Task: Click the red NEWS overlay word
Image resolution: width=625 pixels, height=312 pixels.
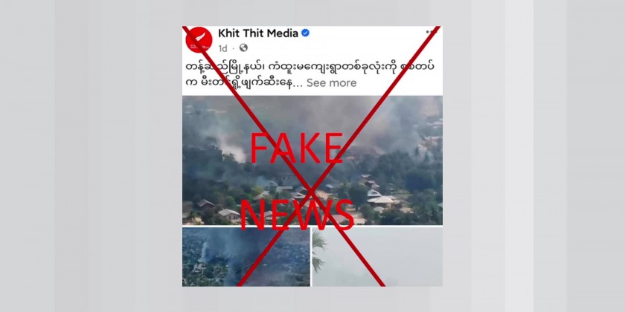Action: [x=297, y=214]
